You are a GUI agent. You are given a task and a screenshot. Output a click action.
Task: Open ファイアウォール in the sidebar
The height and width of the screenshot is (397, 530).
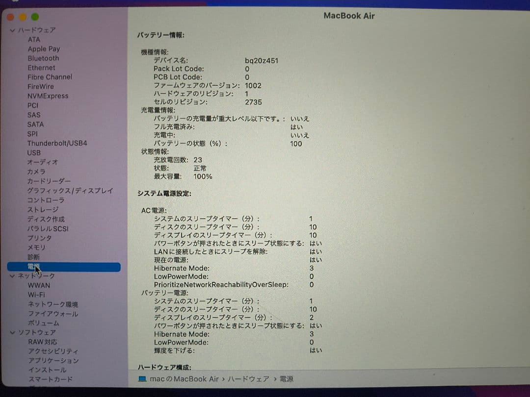point(53,314)
